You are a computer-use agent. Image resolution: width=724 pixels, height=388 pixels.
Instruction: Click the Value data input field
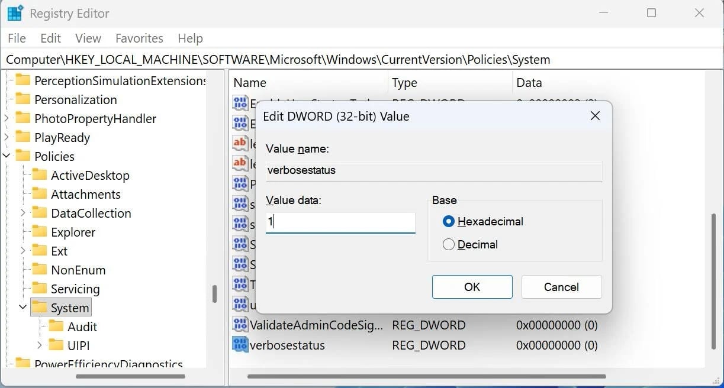340,222
